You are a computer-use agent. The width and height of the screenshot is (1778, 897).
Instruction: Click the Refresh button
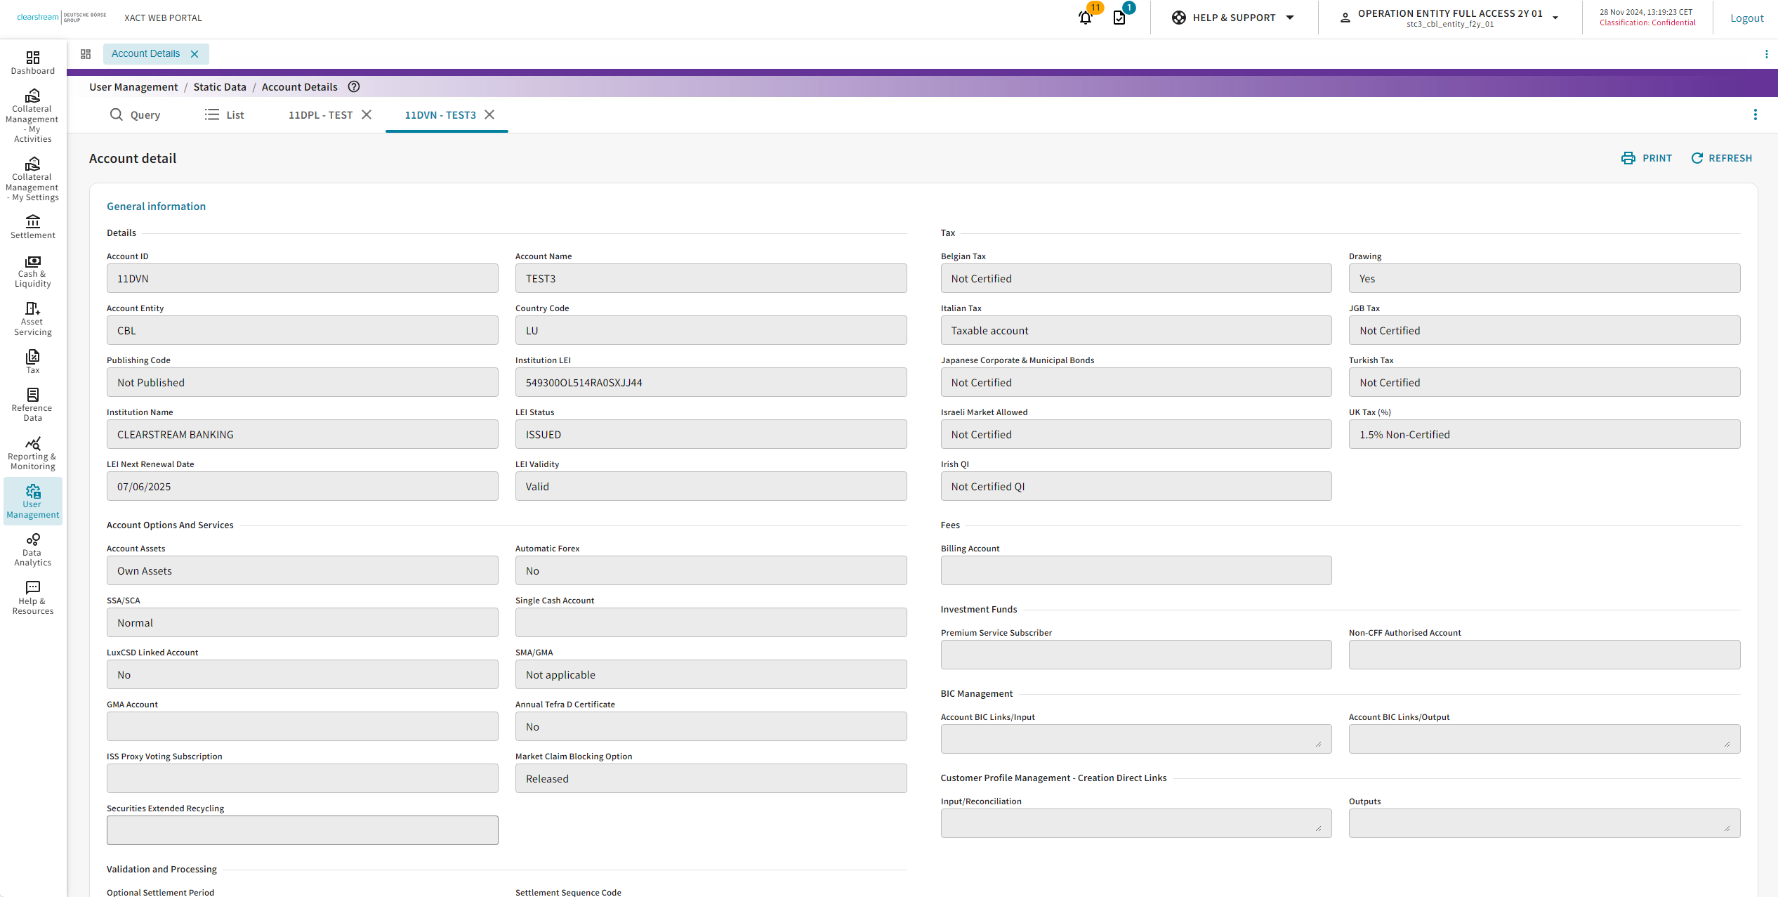pyautogui.click(x=1721, y=158)
